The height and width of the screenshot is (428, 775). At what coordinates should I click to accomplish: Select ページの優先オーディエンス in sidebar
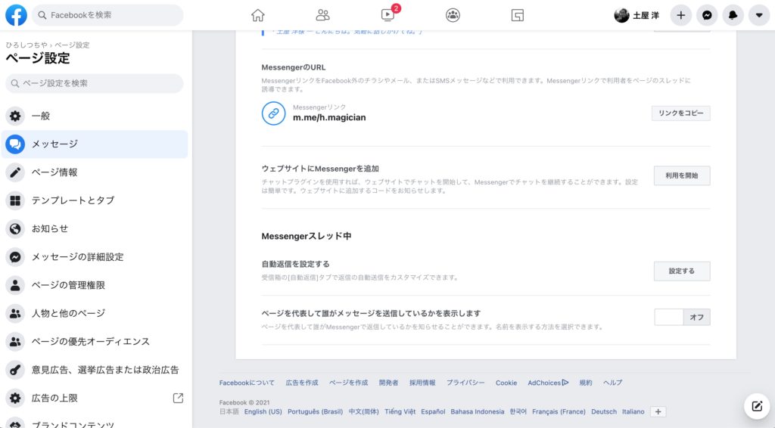click(x=95, y=341)
